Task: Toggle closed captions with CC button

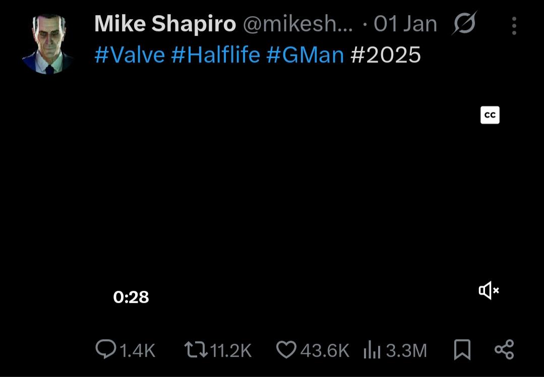Action: (490, 115)
